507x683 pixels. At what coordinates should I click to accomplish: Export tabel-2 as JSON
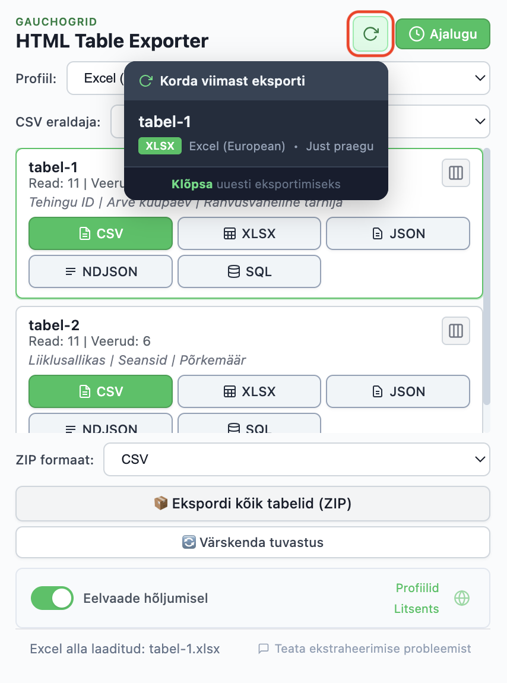tap(398, 391)
